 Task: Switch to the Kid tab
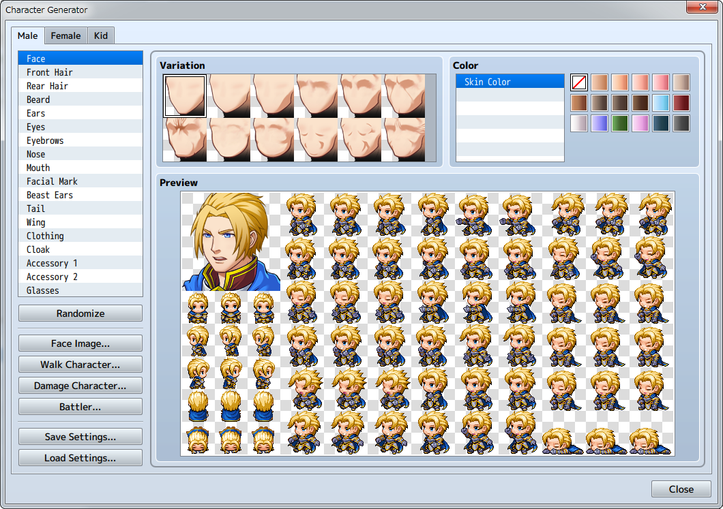[x=101, y=35]
